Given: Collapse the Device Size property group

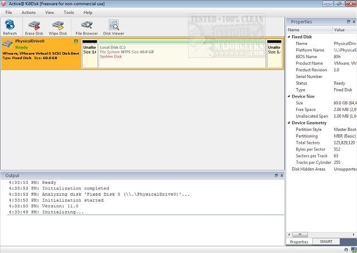Looking at the screenshot, I should pyautogui.click(x=289, y=96).
